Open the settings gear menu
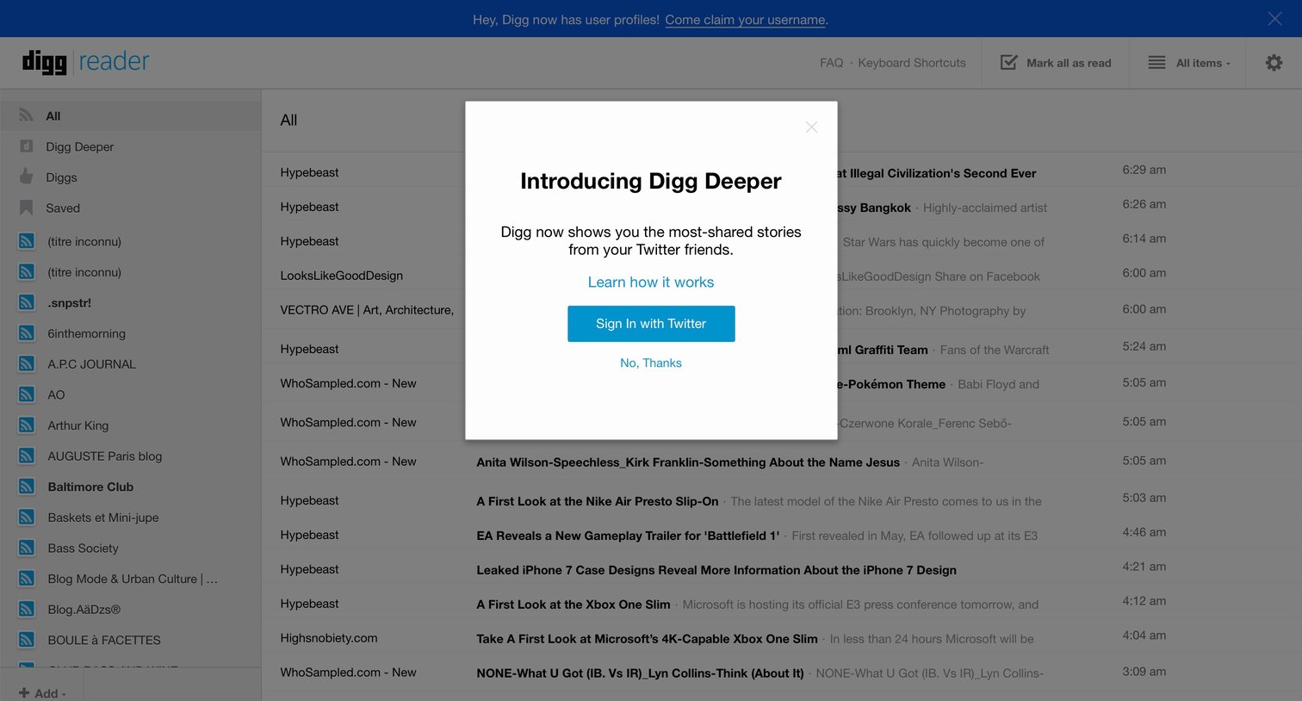This screenshot has width=1302, height=701. point(1274,63)
